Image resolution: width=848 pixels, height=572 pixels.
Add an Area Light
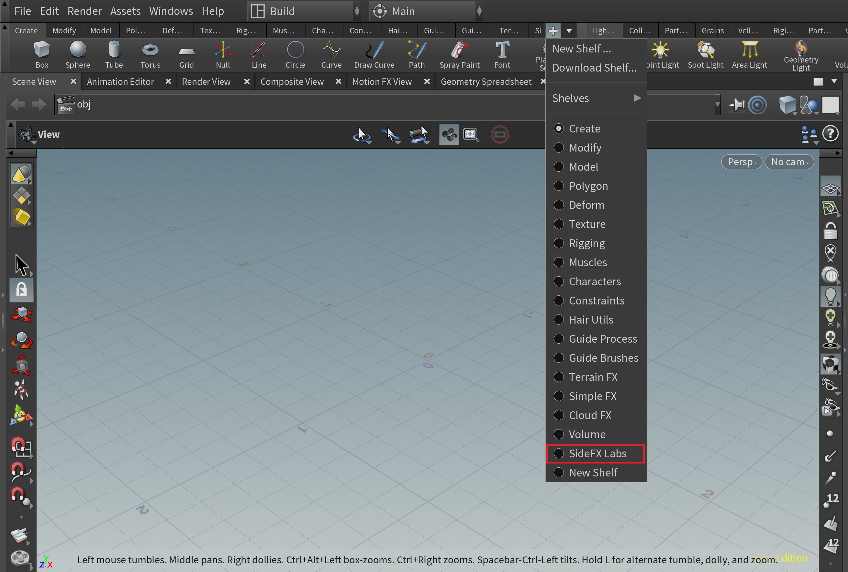(750, 55)
